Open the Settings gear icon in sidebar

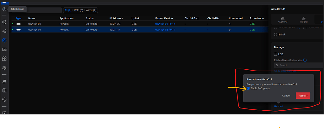[4, 100]
